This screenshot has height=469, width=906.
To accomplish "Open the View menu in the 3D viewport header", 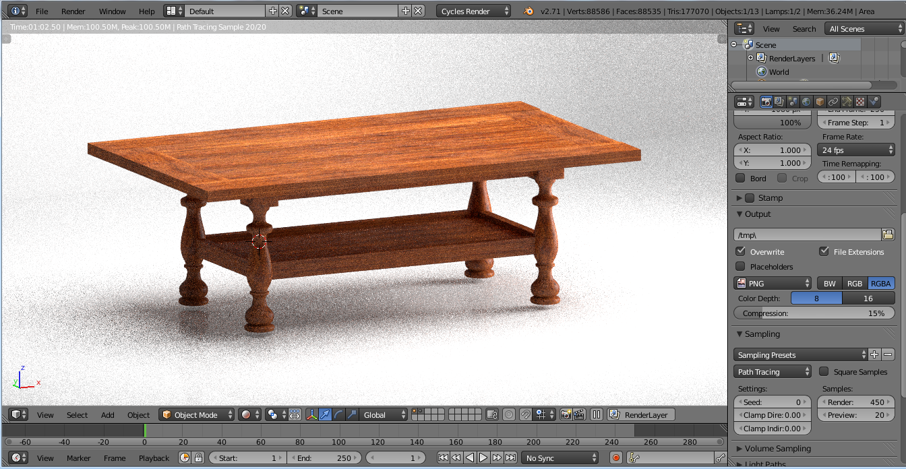I will [44, 415].
